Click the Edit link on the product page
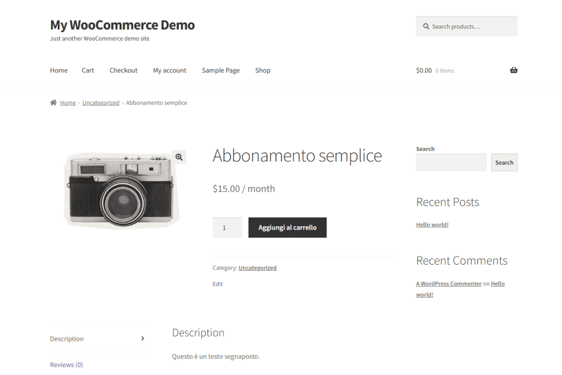 point(217,284)
